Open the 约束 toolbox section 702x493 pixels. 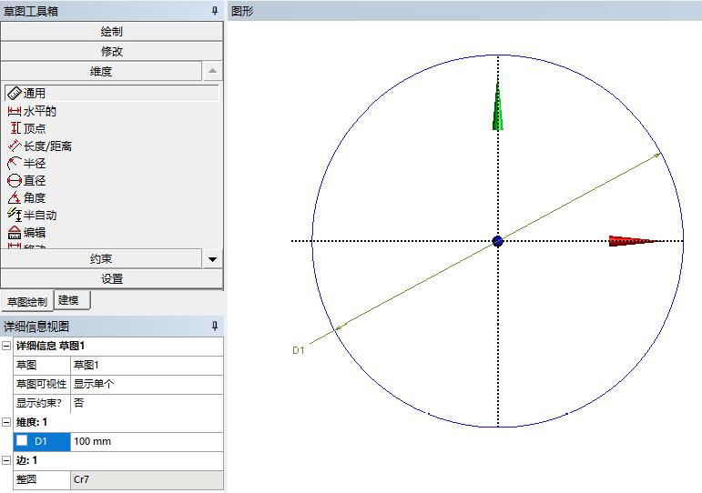[100, 259]
